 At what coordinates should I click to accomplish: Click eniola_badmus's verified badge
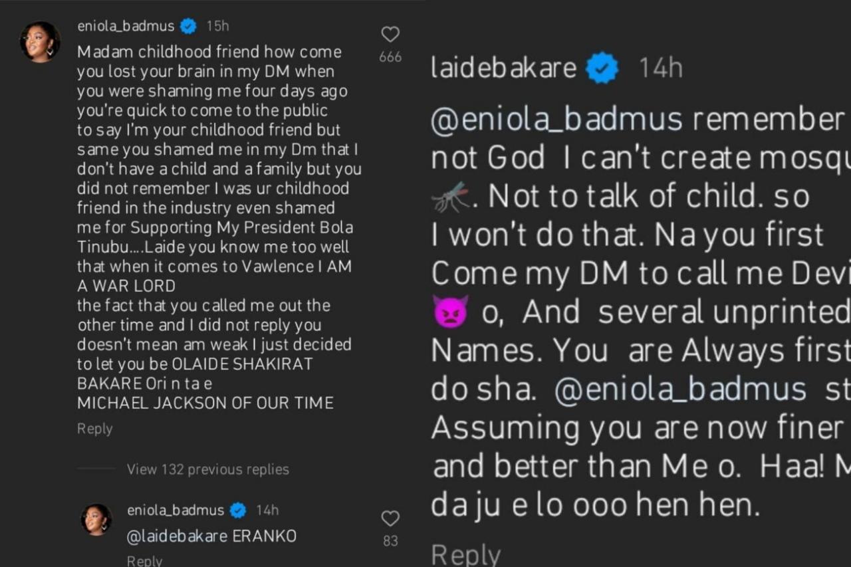click(188, 26)
